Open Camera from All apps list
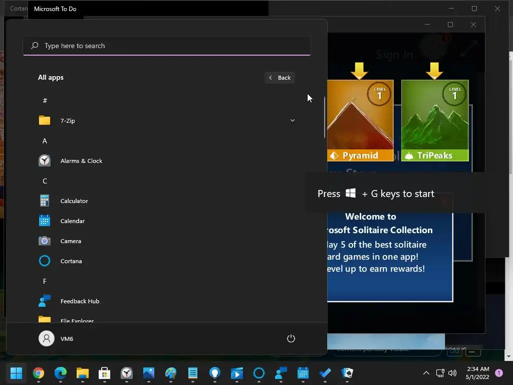The height and width of the screenshot is (385, 513). coord(166,241)
